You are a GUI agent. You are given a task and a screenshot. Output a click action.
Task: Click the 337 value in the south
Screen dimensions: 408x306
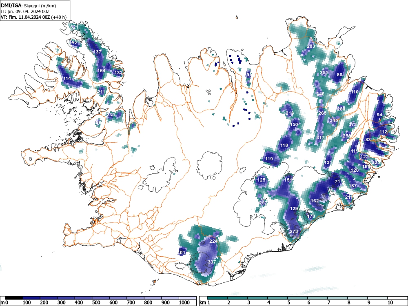[212, 262]
